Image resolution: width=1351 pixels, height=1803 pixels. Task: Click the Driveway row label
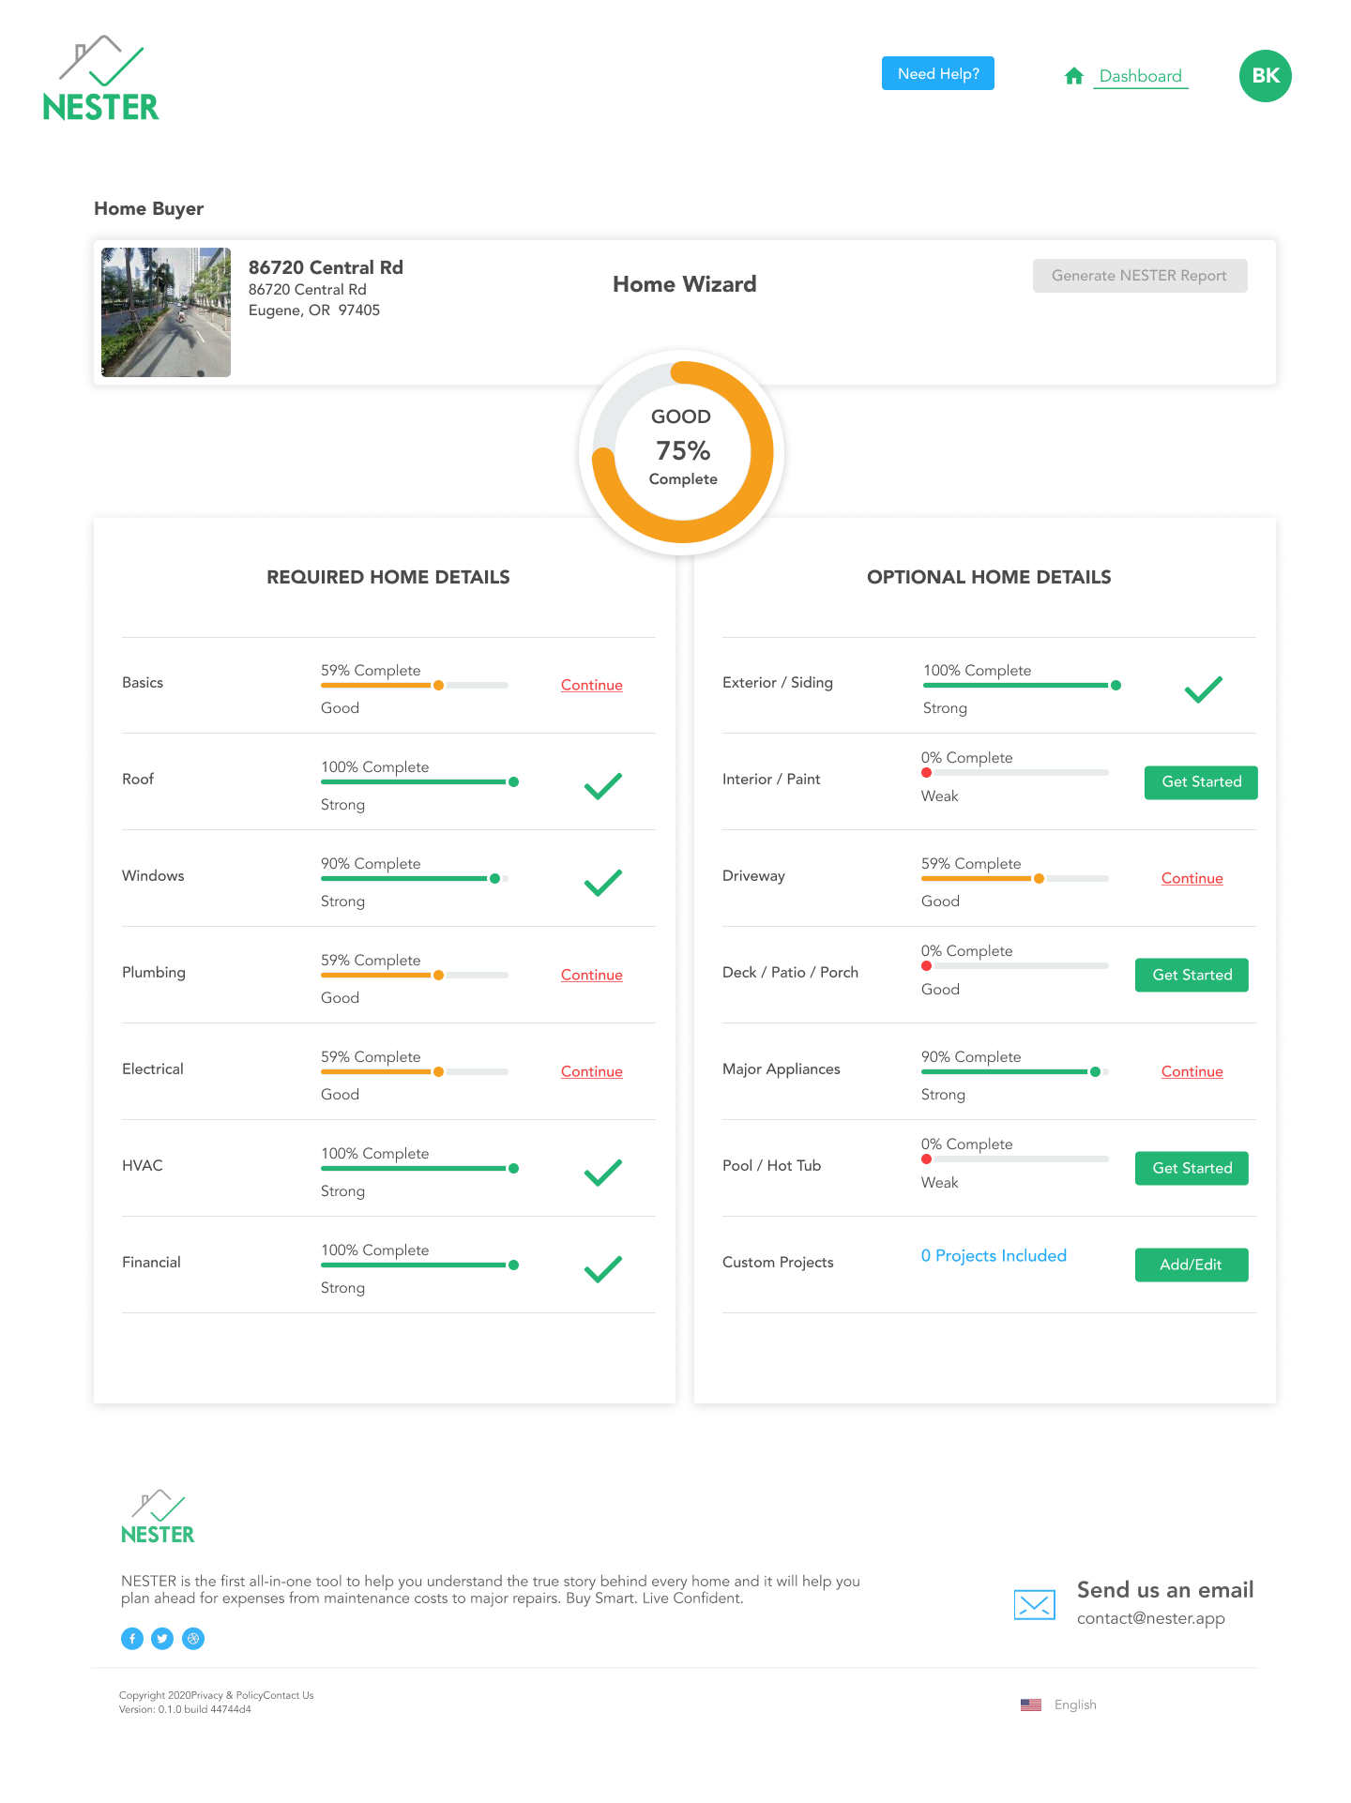tap(753, 876)
